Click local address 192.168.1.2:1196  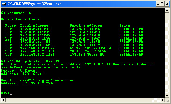pos(37,55)
